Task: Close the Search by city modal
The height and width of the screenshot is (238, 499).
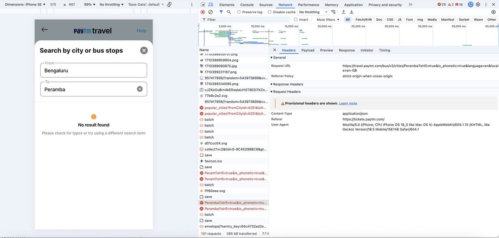Action: pos(144,50)
